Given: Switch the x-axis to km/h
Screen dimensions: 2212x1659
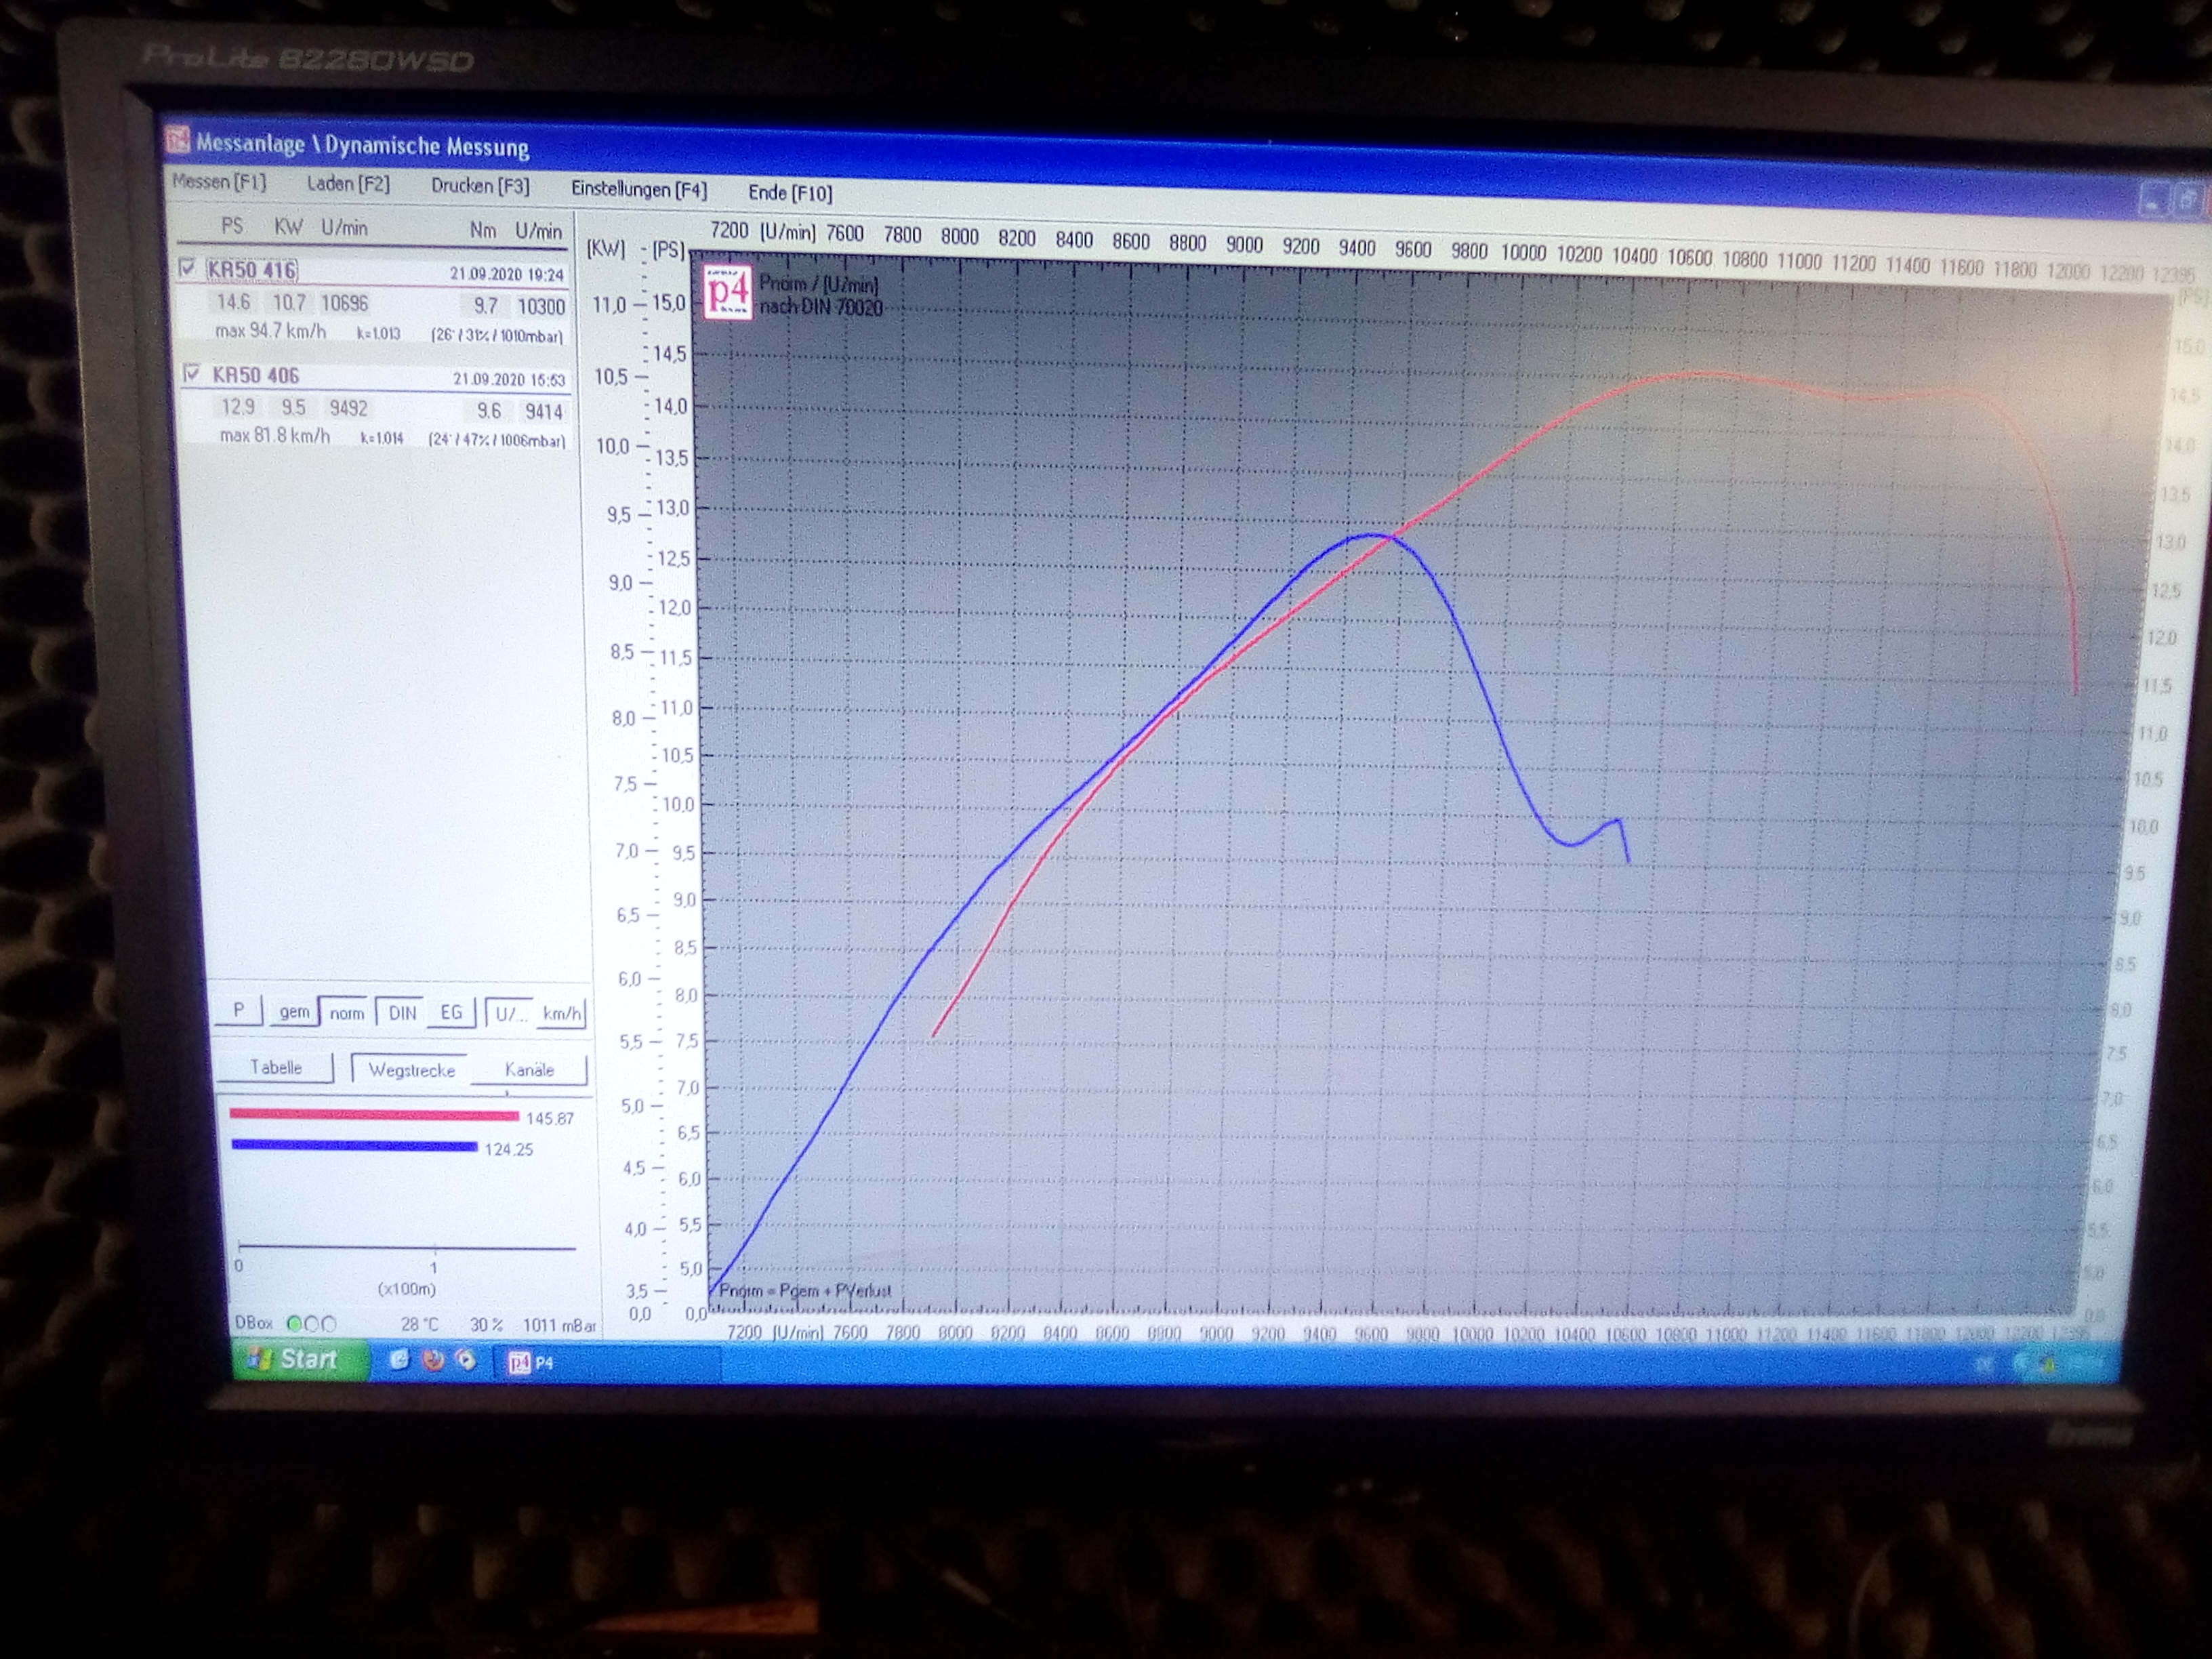Looking at the screenshot, I should (561, 1014).
